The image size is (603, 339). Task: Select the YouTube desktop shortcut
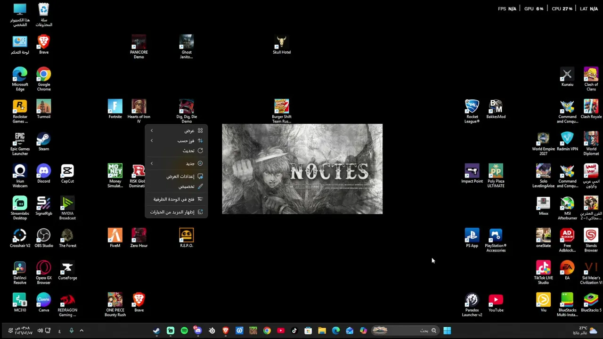click(496, 302)
